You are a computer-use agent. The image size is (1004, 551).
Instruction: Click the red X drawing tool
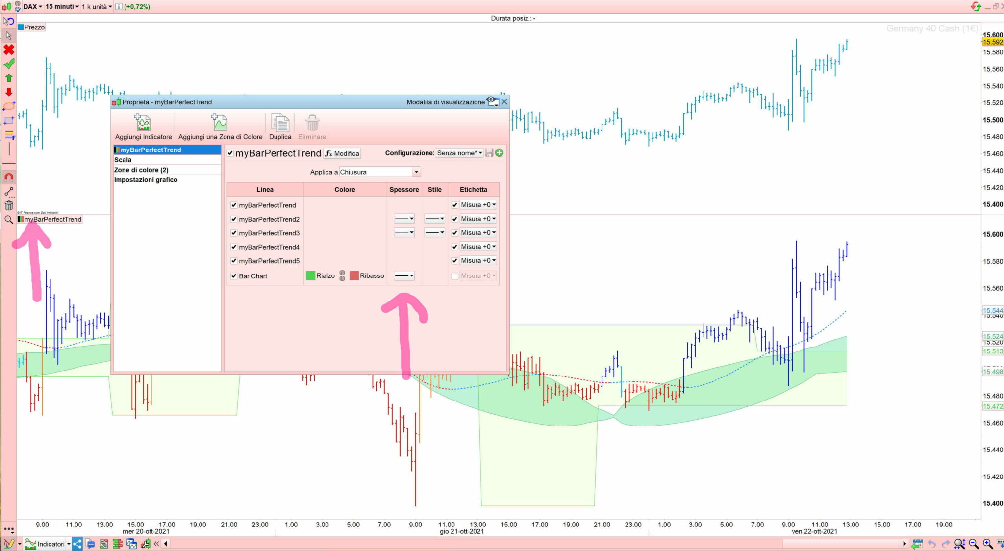point(9,50)
